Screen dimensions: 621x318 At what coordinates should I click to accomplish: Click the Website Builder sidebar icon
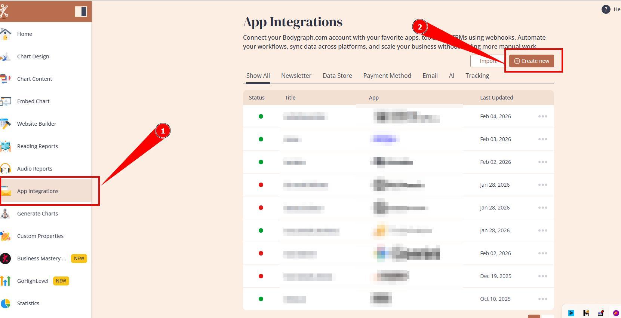click(x=5, y=124)
